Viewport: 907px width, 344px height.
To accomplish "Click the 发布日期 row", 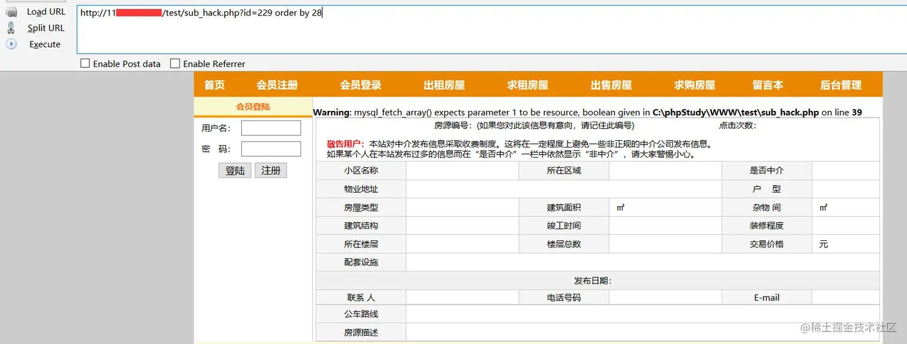I will click(x=597, y=280).
